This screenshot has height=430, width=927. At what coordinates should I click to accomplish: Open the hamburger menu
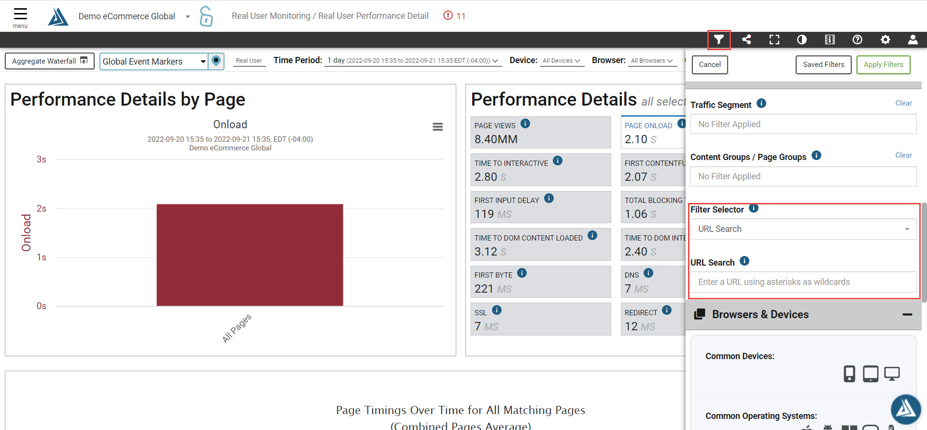(x=20, y=17)
